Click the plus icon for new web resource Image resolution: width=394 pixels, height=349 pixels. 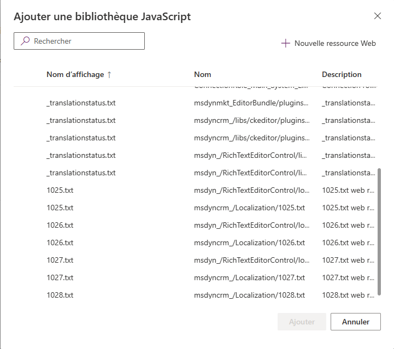[x=285, y=43]
